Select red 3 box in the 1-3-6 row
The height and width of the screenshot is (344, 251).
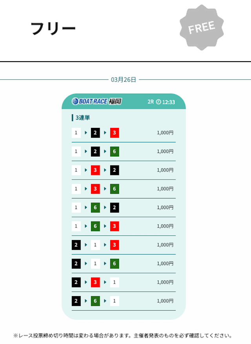pos(95,189)
